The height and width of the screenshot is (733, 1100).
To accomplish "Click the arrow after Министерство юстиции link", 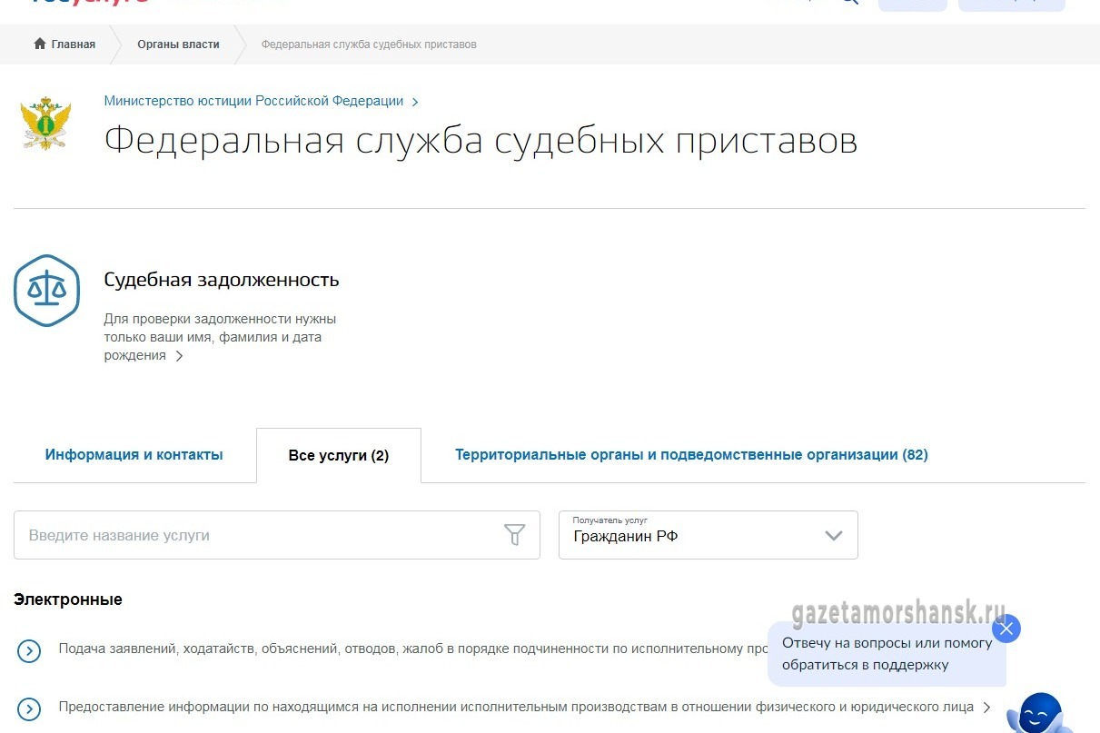I will (415, 102).
